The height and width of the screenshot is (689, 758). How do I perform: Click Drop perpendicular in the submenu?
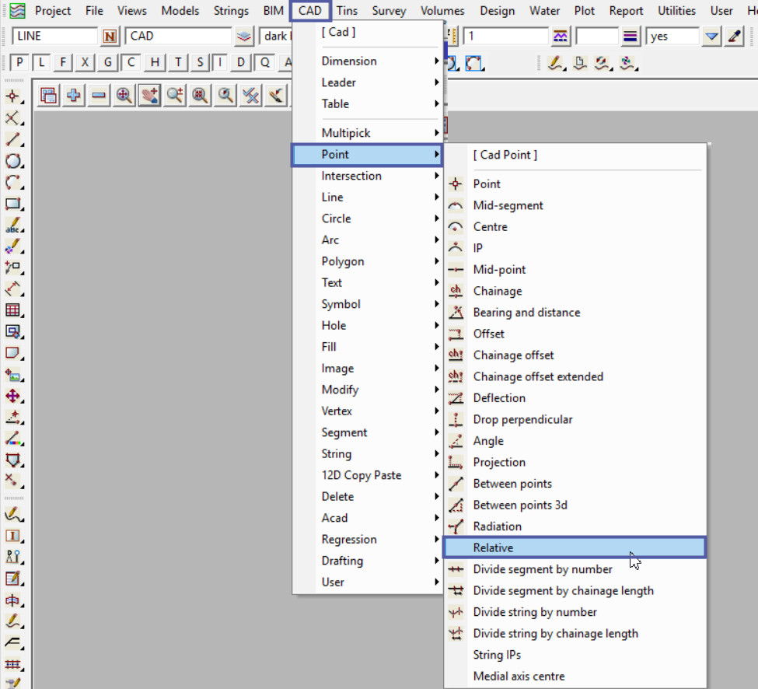tap(522, 419)
